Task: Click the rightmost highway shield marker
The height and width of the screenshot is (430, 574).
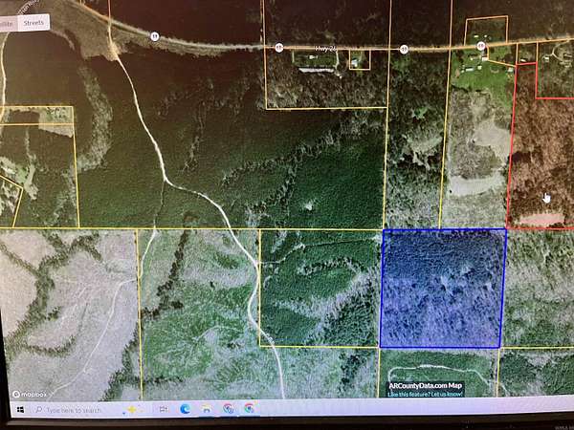Action: (480, 46)
